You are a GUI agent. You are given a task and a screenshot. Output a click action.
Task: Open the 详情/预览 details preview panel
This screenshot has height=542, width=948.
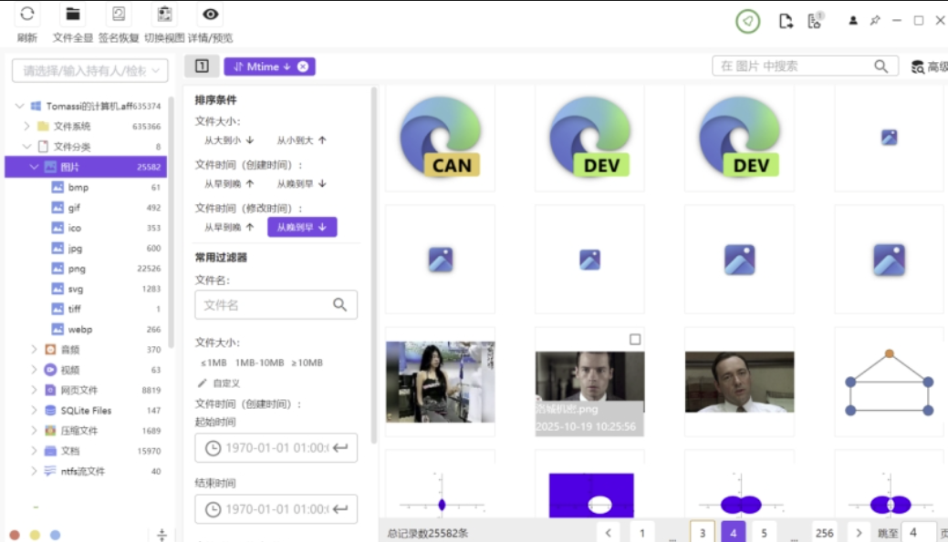(x=210, y=15)
